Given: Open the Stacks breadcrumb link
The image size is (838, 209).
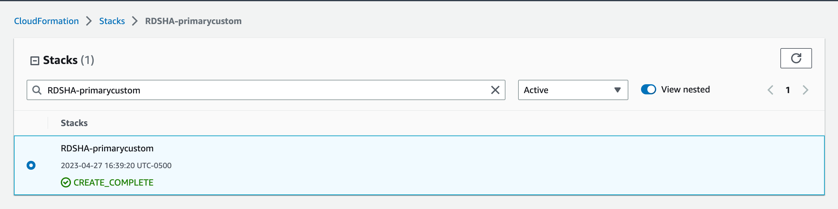Looking at the screenshot, I should click(x=112, y=21).
